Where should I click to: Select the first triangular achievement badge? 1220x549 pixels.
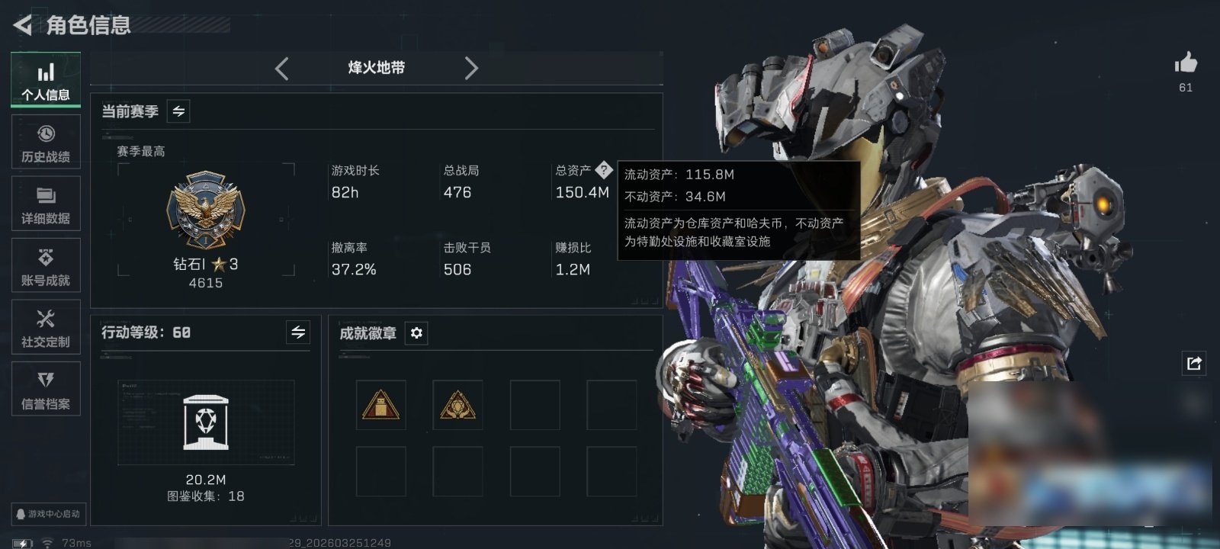point(381,406)
